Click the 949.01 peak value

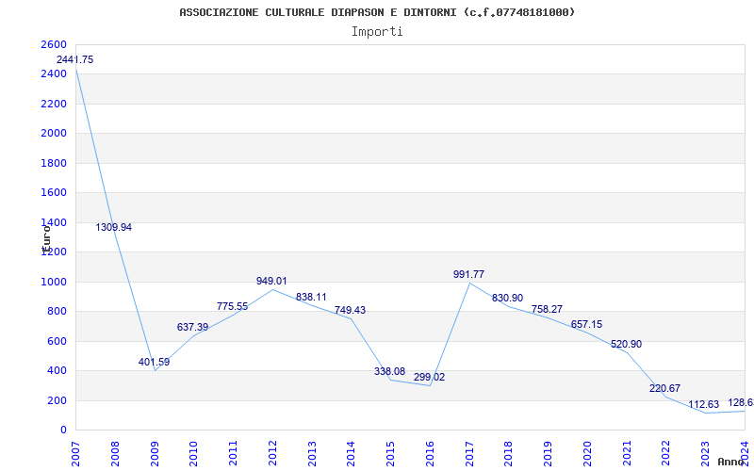(x=271, y=281)
